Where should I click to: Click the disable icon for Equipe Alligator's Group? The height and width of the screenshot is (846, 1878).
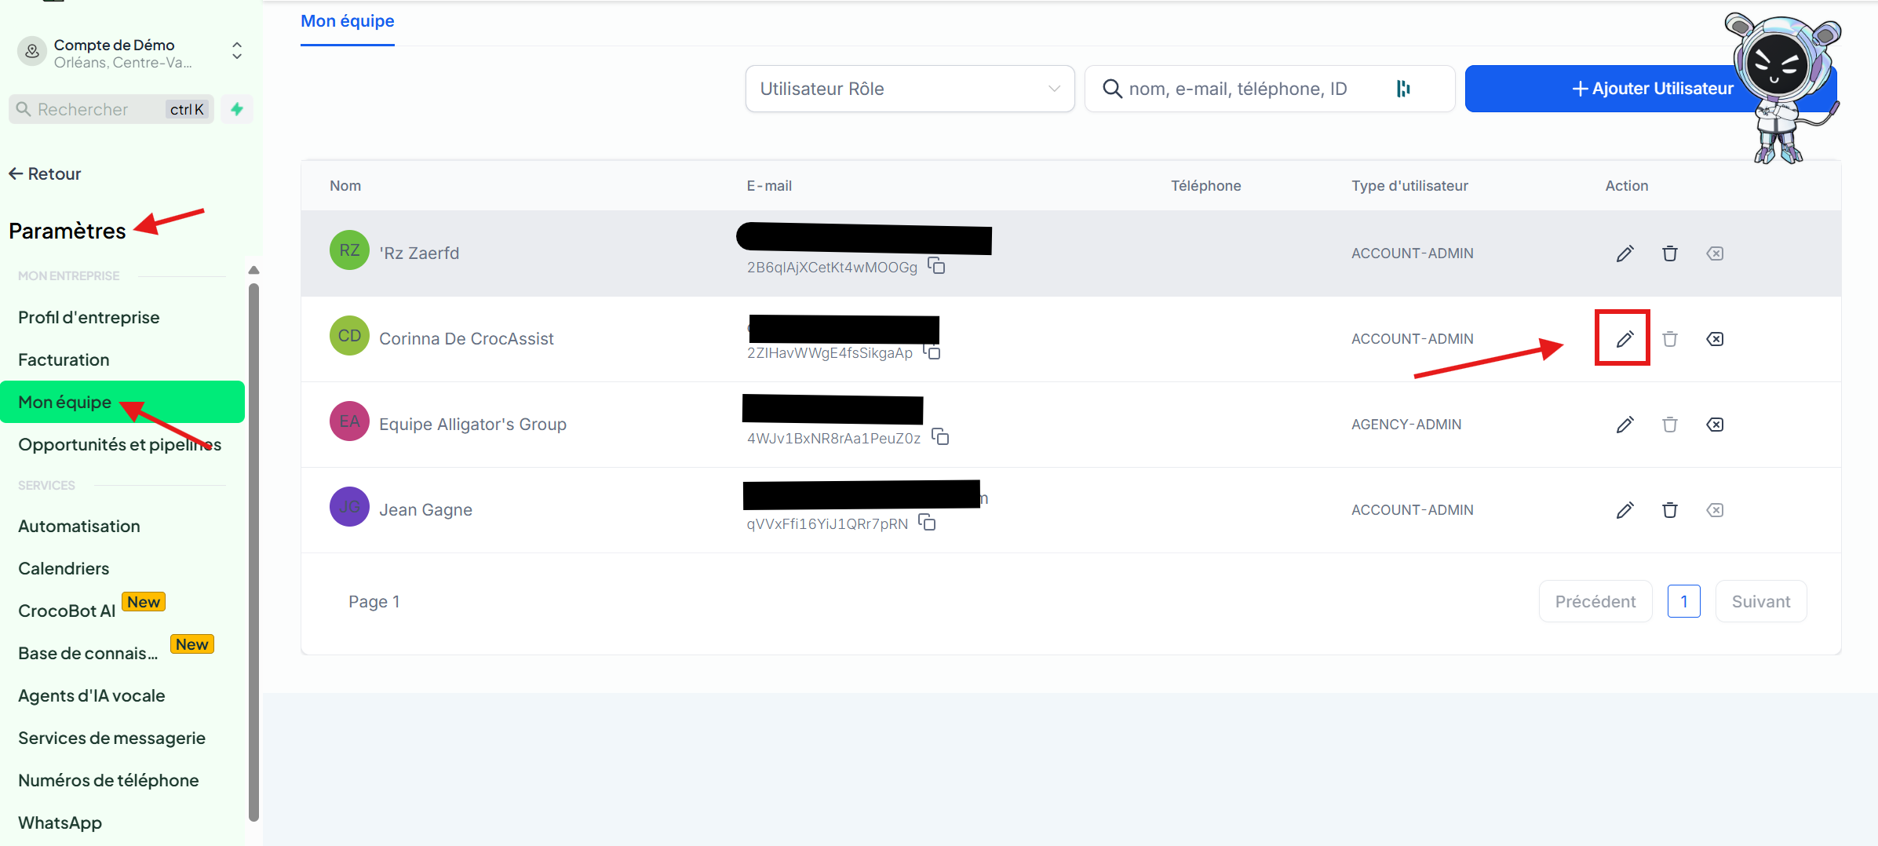click(1715, 425)
